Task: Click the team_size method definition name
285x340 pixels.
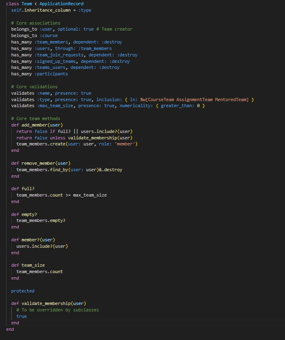Action: (x=33, y=265)
